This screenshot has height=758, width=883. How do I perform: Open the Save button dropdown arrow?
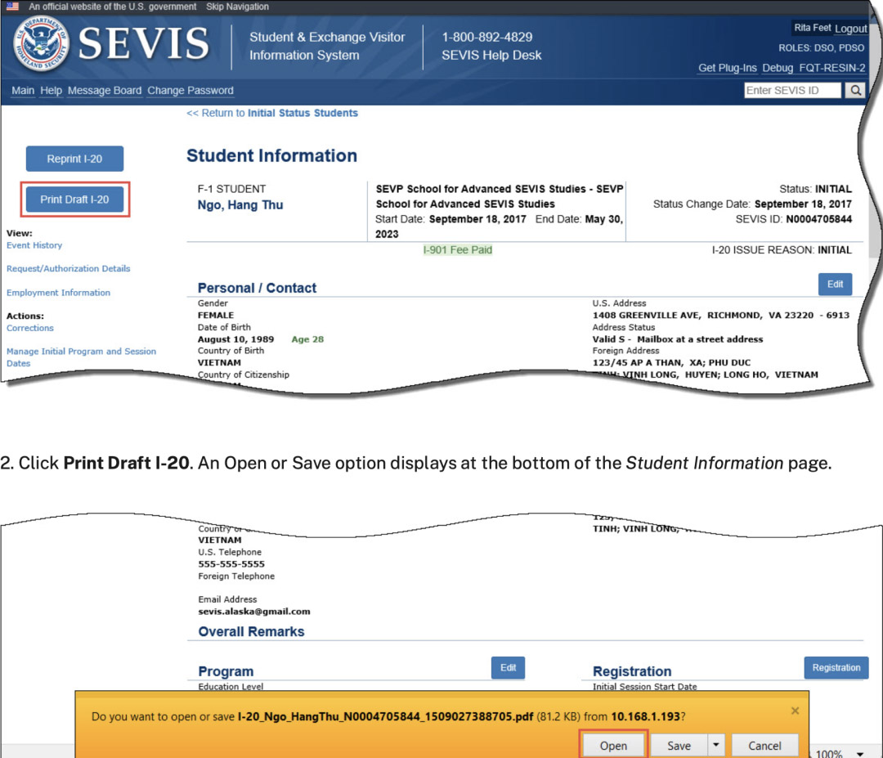[x=715, y=744]
